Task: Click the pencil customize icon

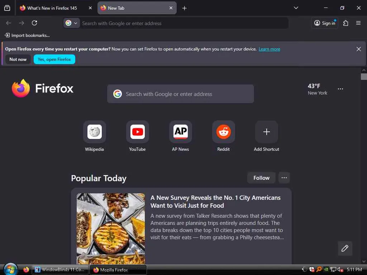Action: [x=345, y=249]
